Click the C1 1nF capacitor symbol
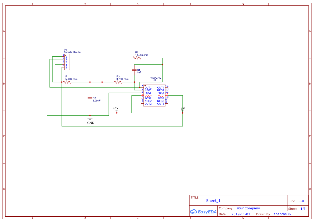Image resolution: width=314 pixels, height=222 pixels. point(134,70)
